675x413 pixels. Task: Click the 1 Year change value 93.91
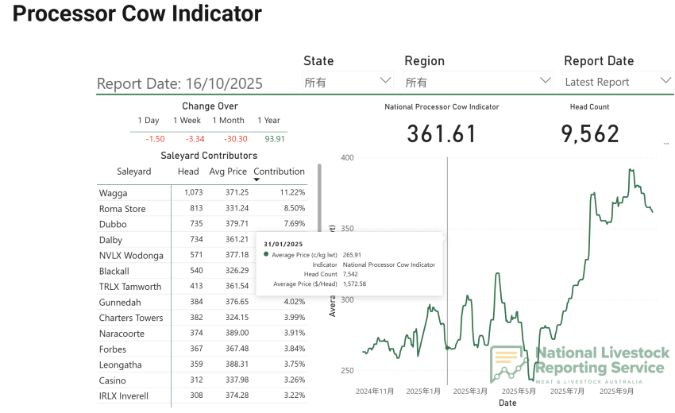274,139
